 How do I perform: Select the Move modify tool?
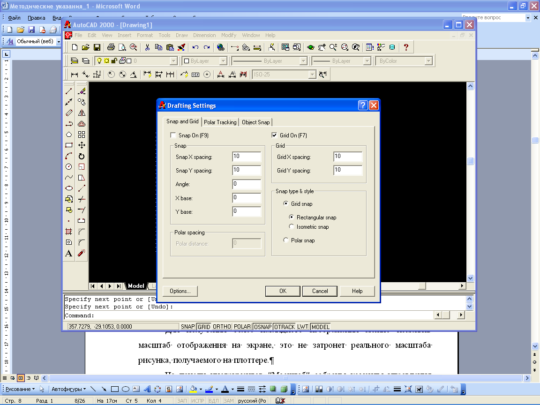tap(82, 145)
